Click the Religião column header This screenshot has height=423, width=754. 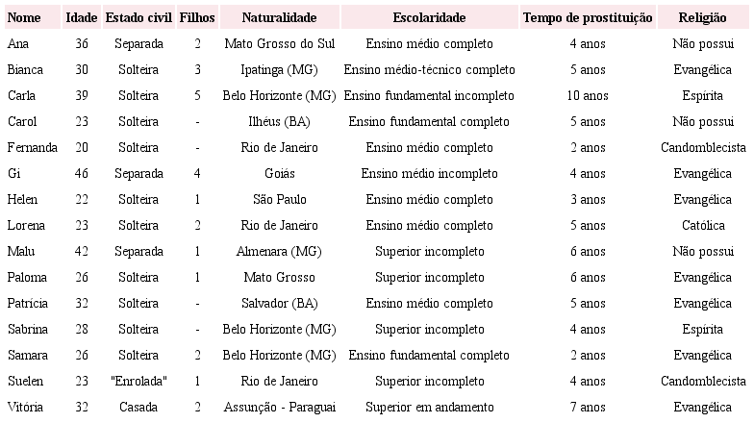702,18
